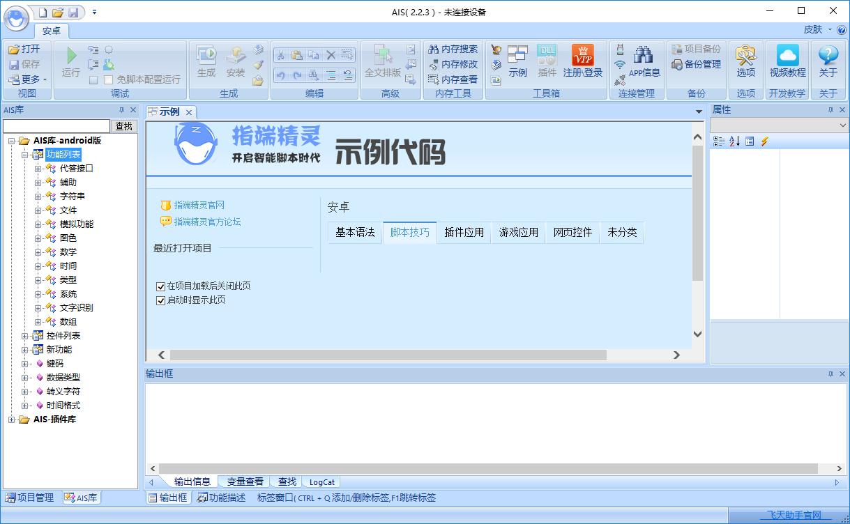Switch to the LogCat output tab
Image resolution: width=850 pixels, height=524 pixels.
point(321,481)
